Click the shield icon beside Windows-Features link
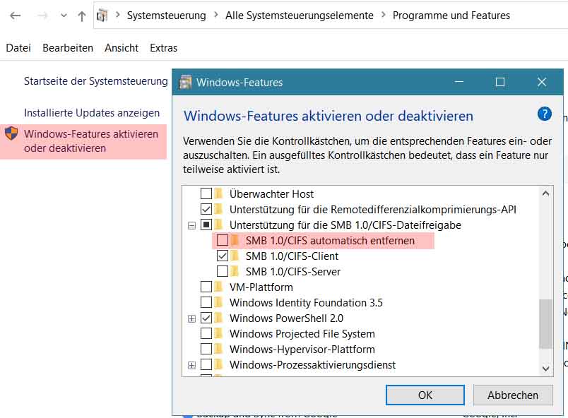 click(x=11, y=133)
